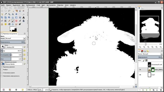
Task: Click the anchor layer icon in Layers panel
Action: coord(157,90)
